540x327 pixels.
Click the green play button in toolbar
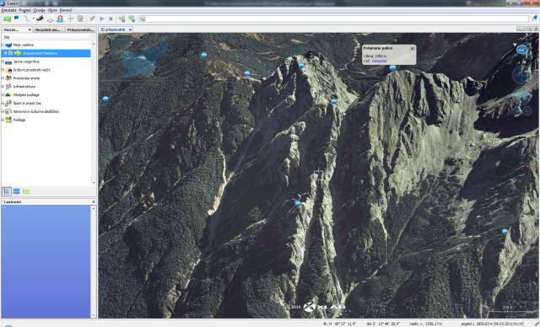point(101,19)
